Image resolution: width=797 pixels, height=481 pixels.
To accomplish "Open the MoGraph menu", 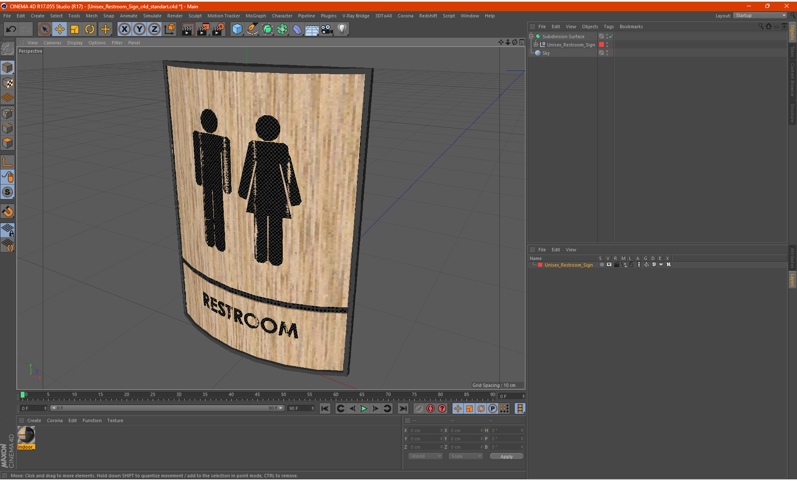I will tap(256, 16).
